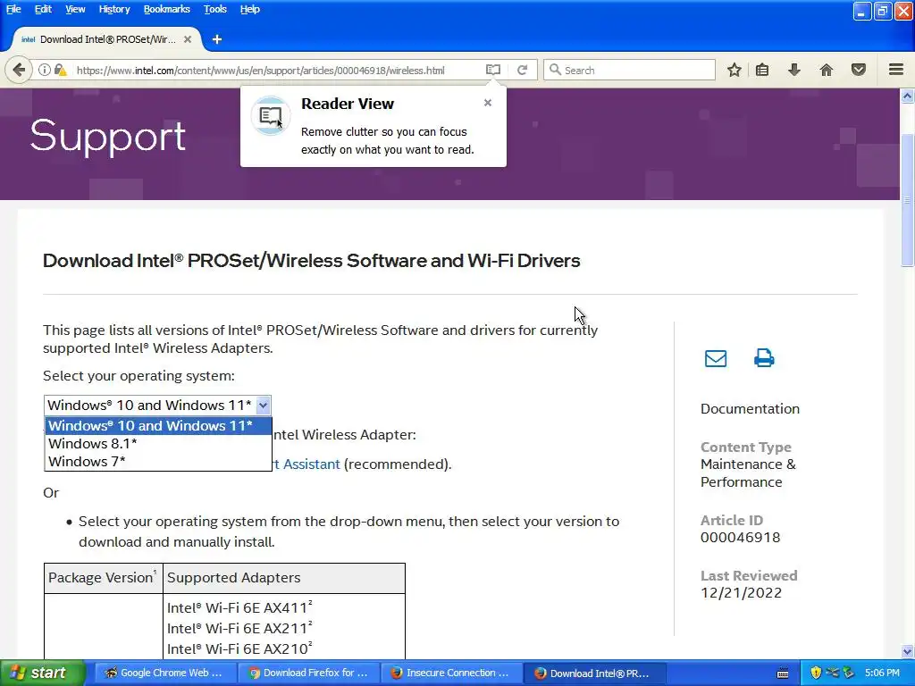
Task: Open the Bookmarks menu
Action: tap(167, 9)
